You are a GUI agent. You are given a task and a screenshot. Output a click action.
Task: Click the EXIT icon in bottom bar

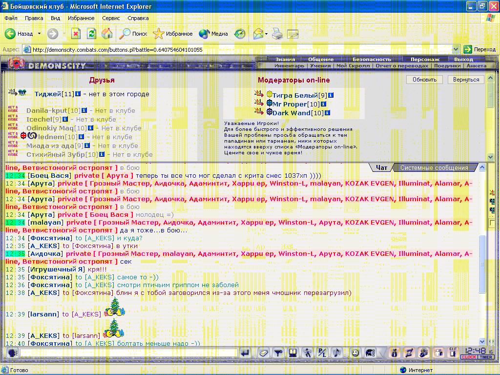pyautogui.click(x=453, y=352)
